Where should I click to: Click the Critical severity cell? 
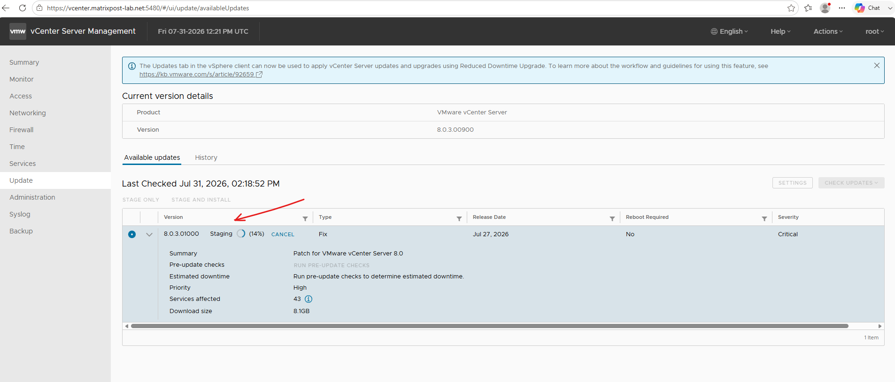(788, 234)
